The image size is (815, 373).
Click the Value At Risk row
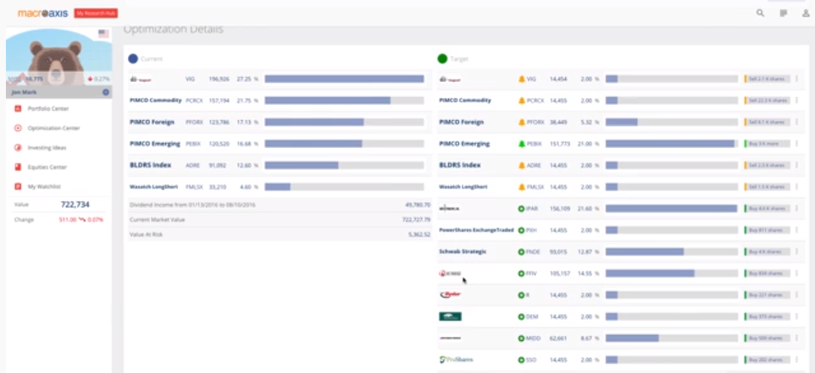point(280,234)
